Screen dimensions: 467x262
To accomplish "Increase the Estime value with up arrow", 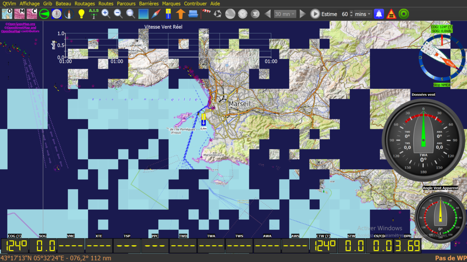I will [352, 12].
